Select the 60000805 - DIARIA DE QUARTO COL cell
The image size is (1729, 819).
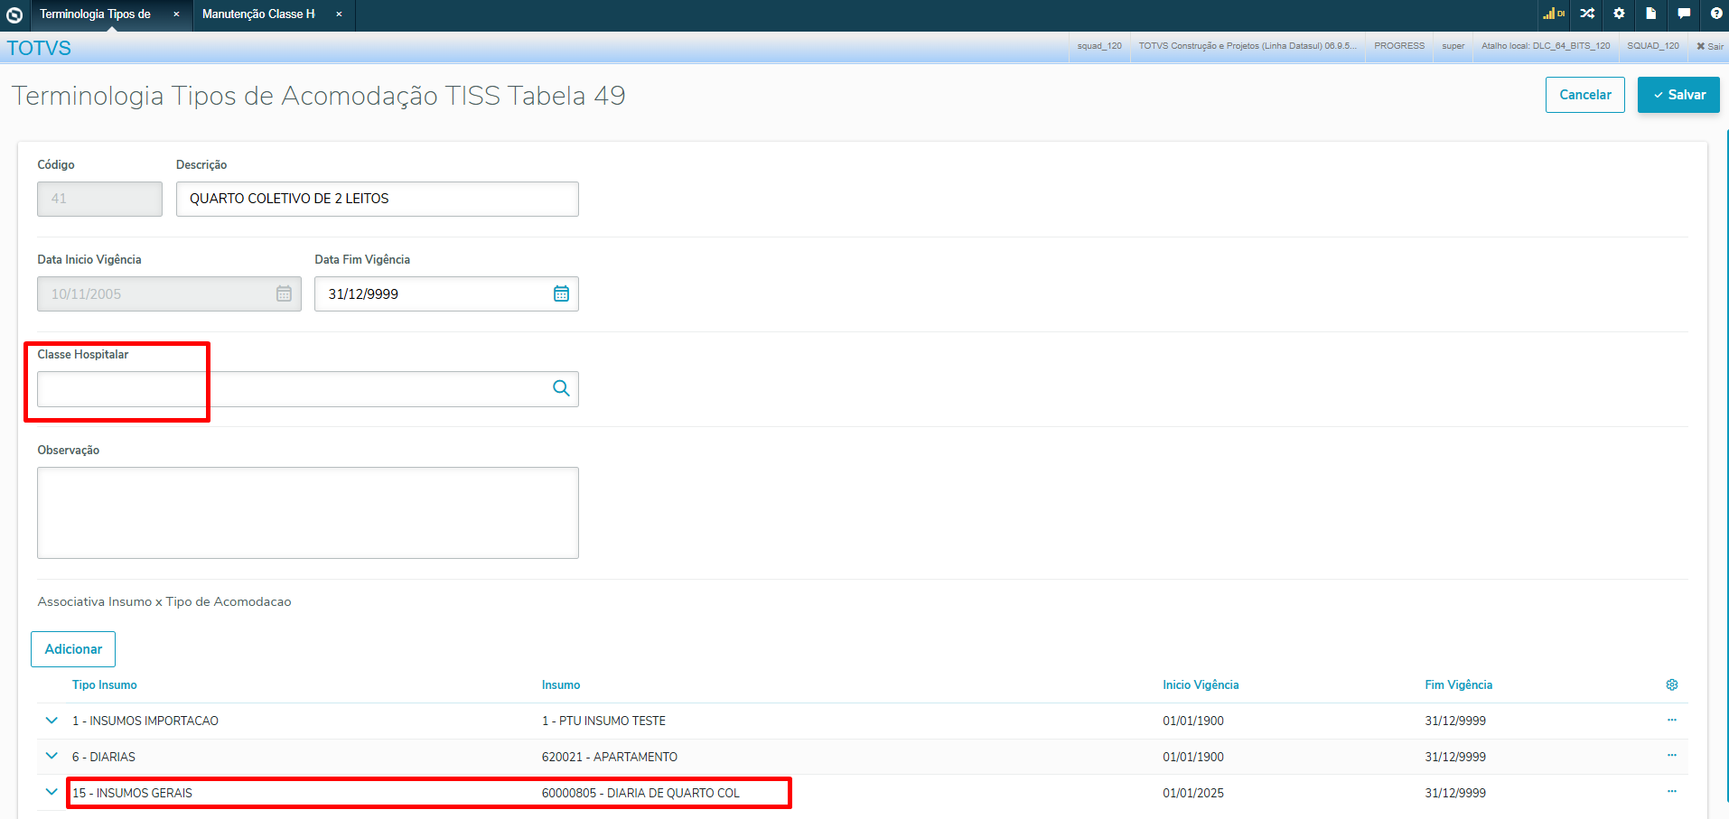(640, 793)
